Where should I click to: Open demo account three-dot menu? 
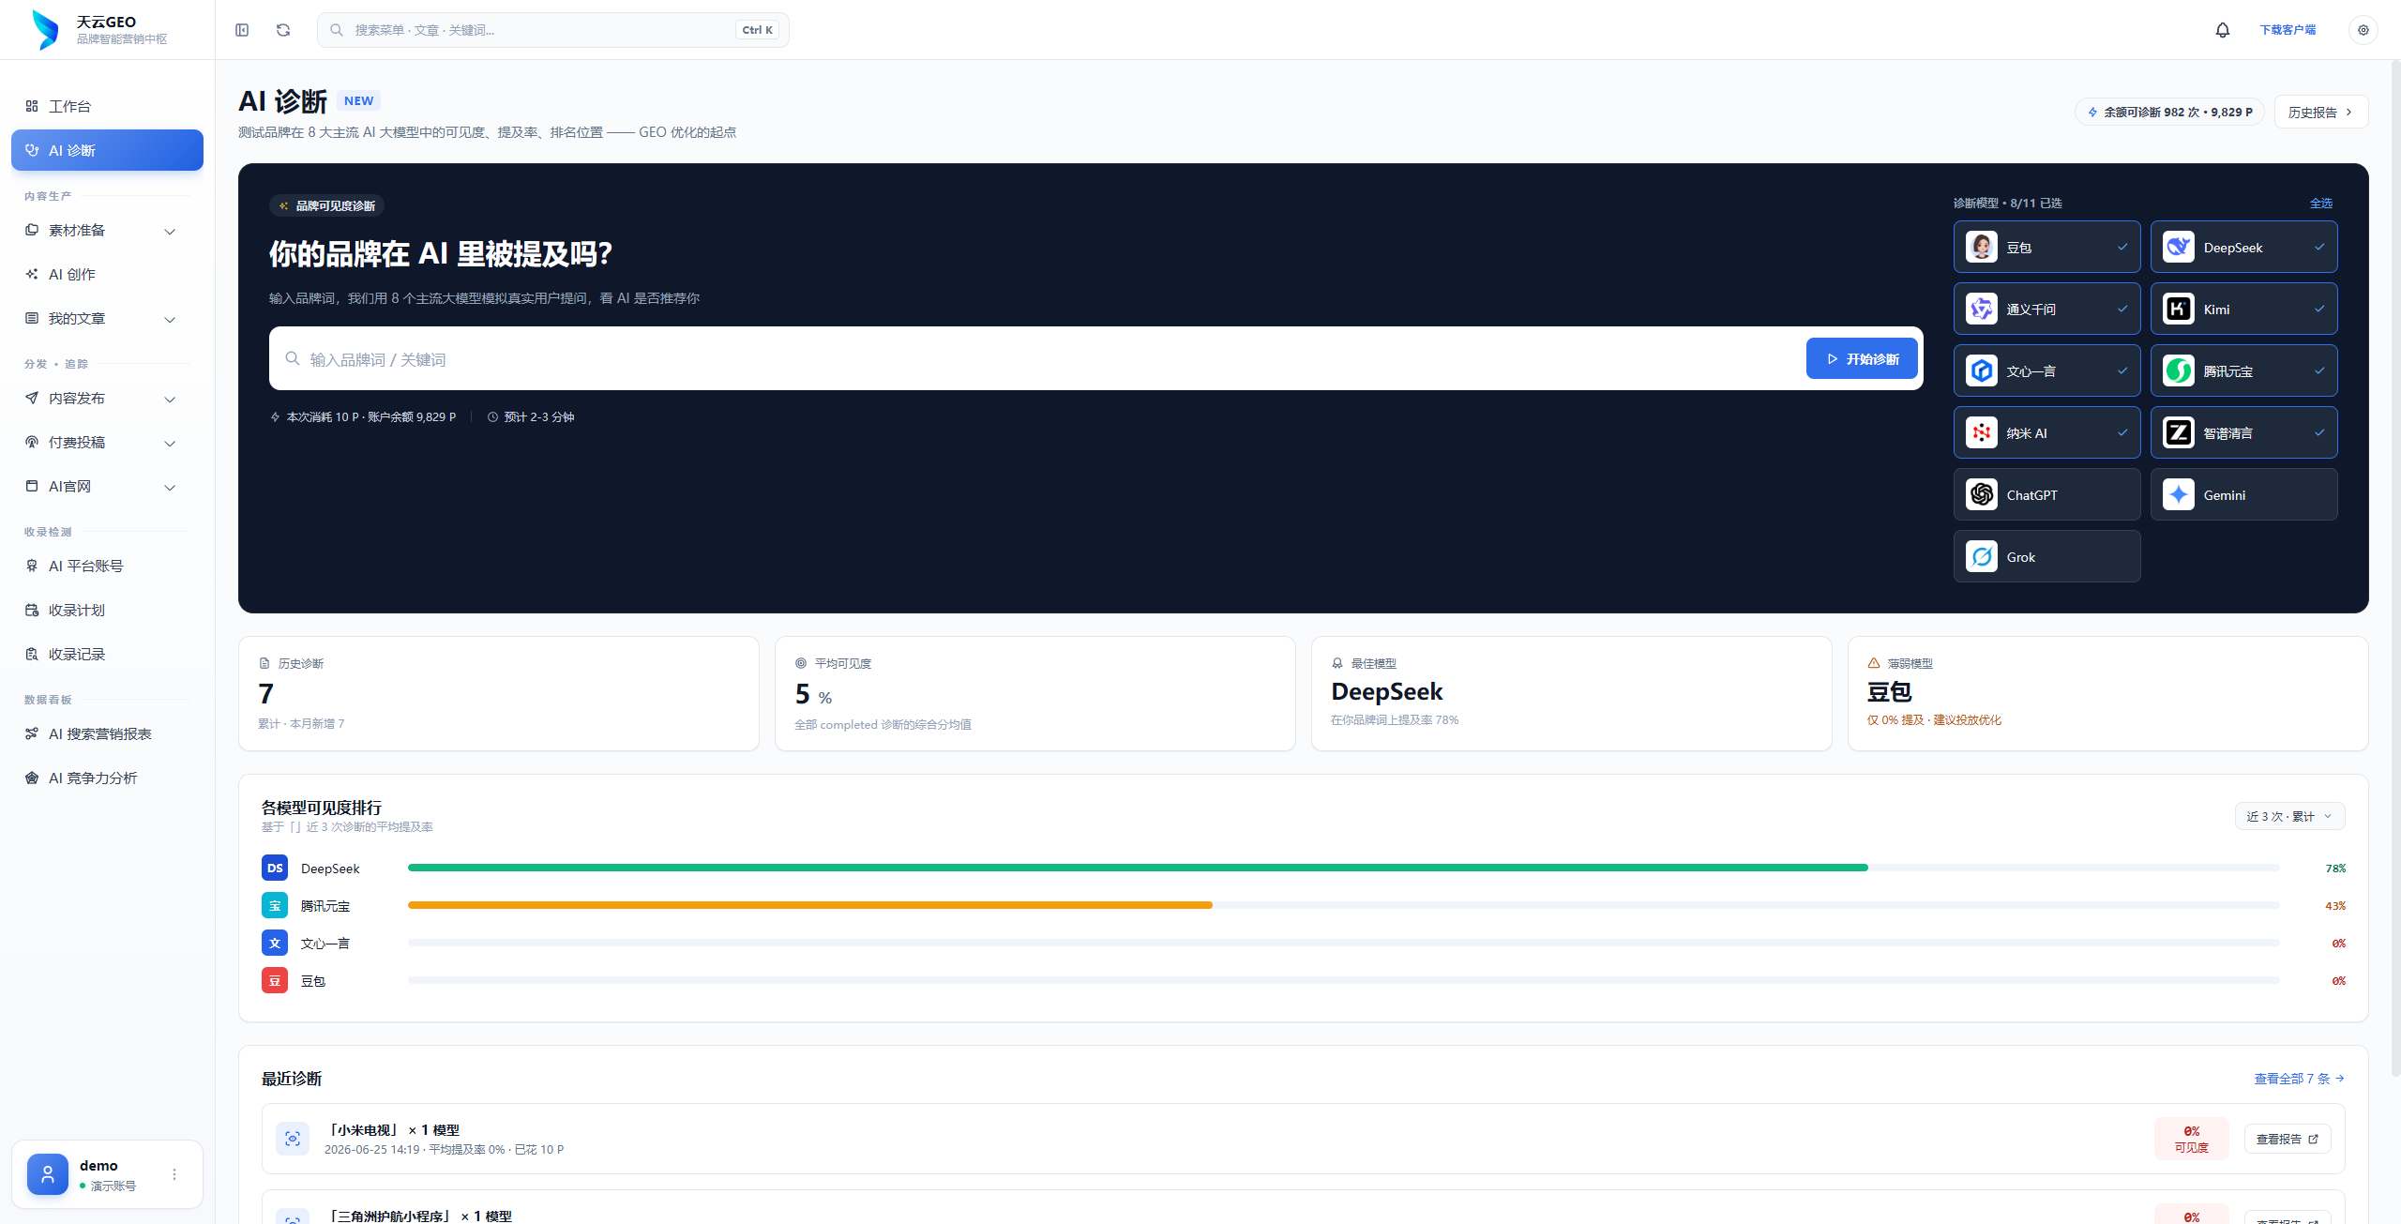coord(174,1174)
